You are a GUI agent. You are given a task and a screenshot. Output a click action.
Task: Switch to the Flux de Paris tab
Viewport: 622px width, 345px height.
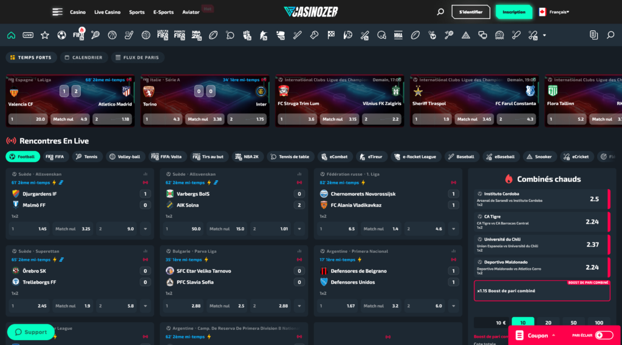[x=137, y=58]
